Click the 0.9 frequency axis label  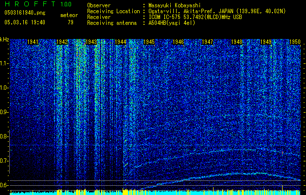point(4,112)
